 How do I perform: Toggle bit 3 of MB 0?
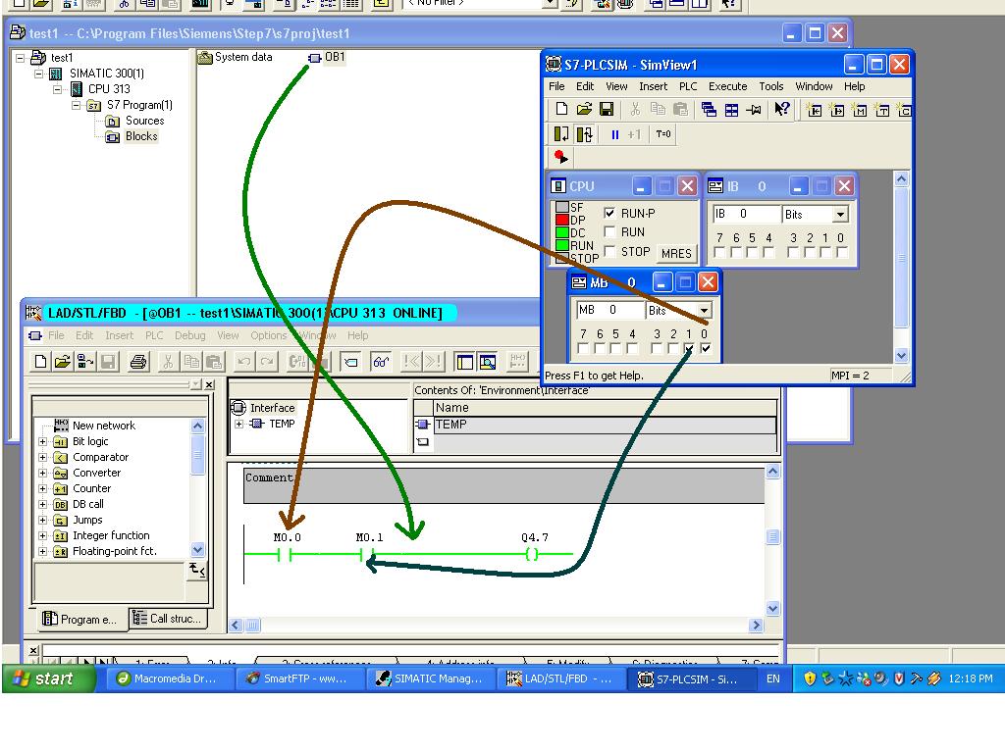657,348
